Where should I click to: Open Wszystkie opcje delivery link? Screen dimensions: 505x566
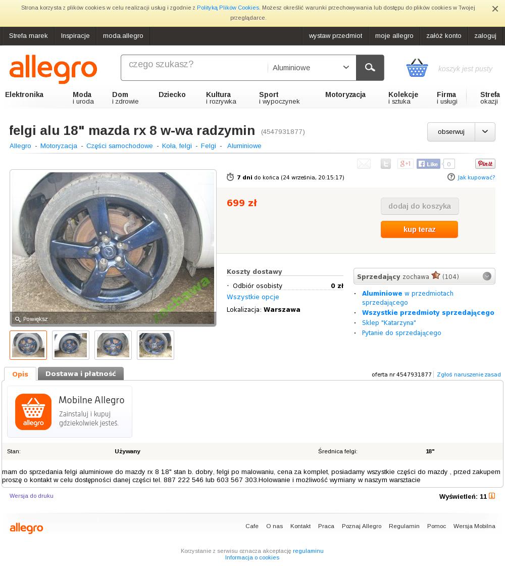coord(253,297)
